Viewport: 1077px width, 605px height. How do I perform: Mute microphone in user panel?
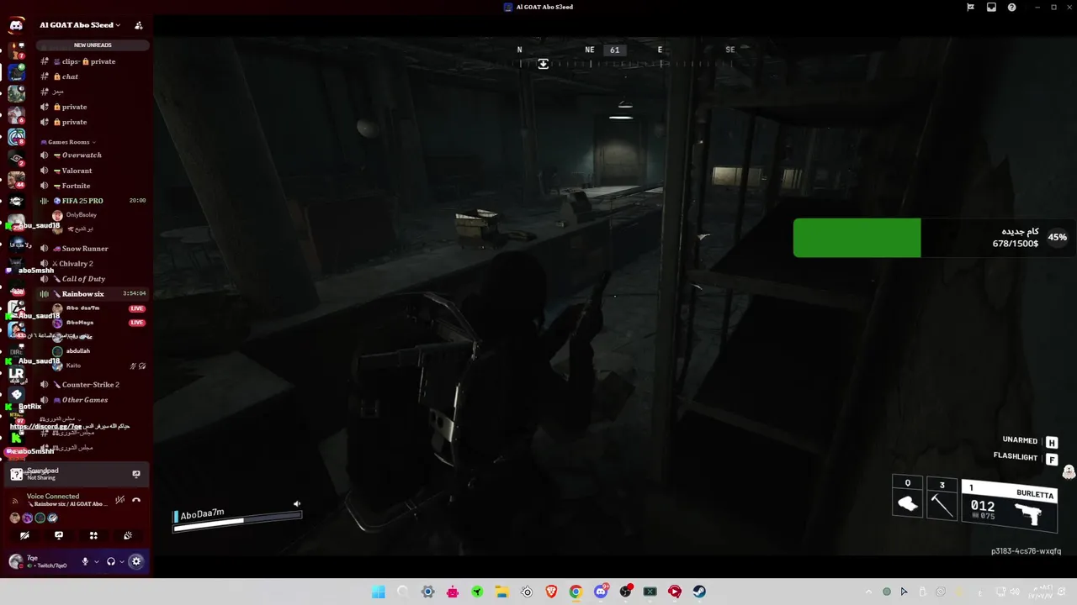[x=85, y=561]
